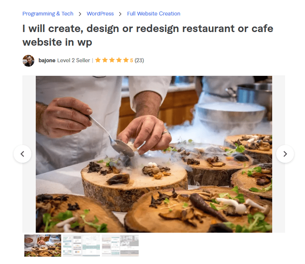Go to previous gallery image arrow

(22, 154)
